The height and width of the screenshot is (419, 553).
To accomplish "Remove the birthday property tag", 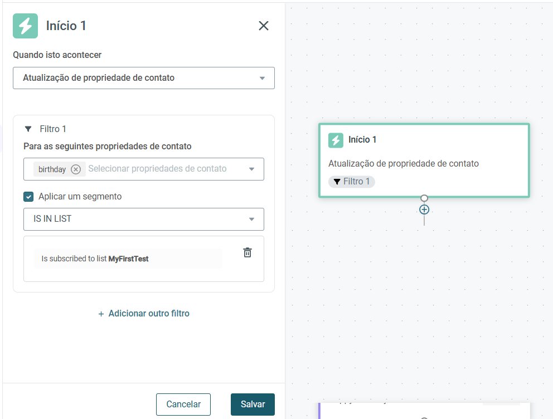I will 76,169.
